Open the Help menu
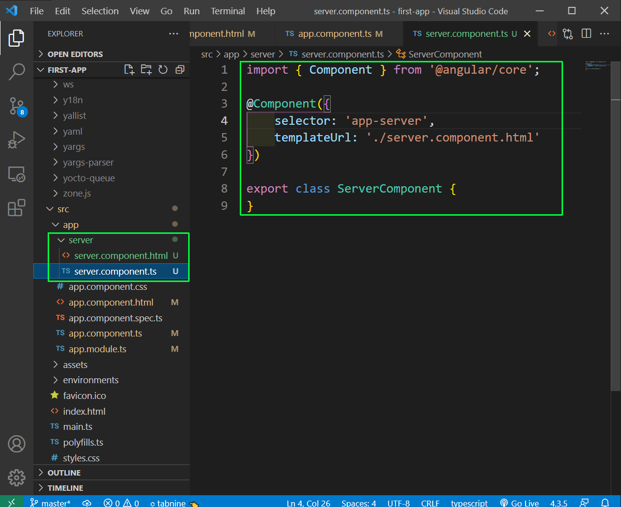This screenshot has height=507, width=621. tap(266, 11)
